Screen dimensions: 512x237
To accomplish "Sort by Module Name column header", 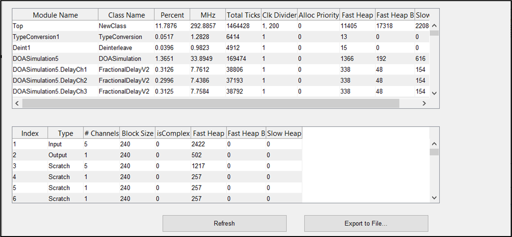I will point(55,15).
